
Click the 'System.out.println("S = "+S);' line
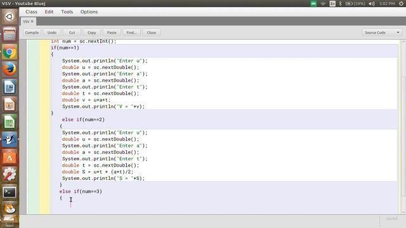pyautogui.click(x=103, y=179)
